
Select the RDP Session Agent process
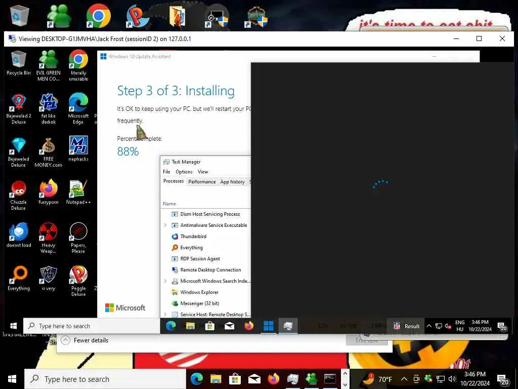pos(206,259)
